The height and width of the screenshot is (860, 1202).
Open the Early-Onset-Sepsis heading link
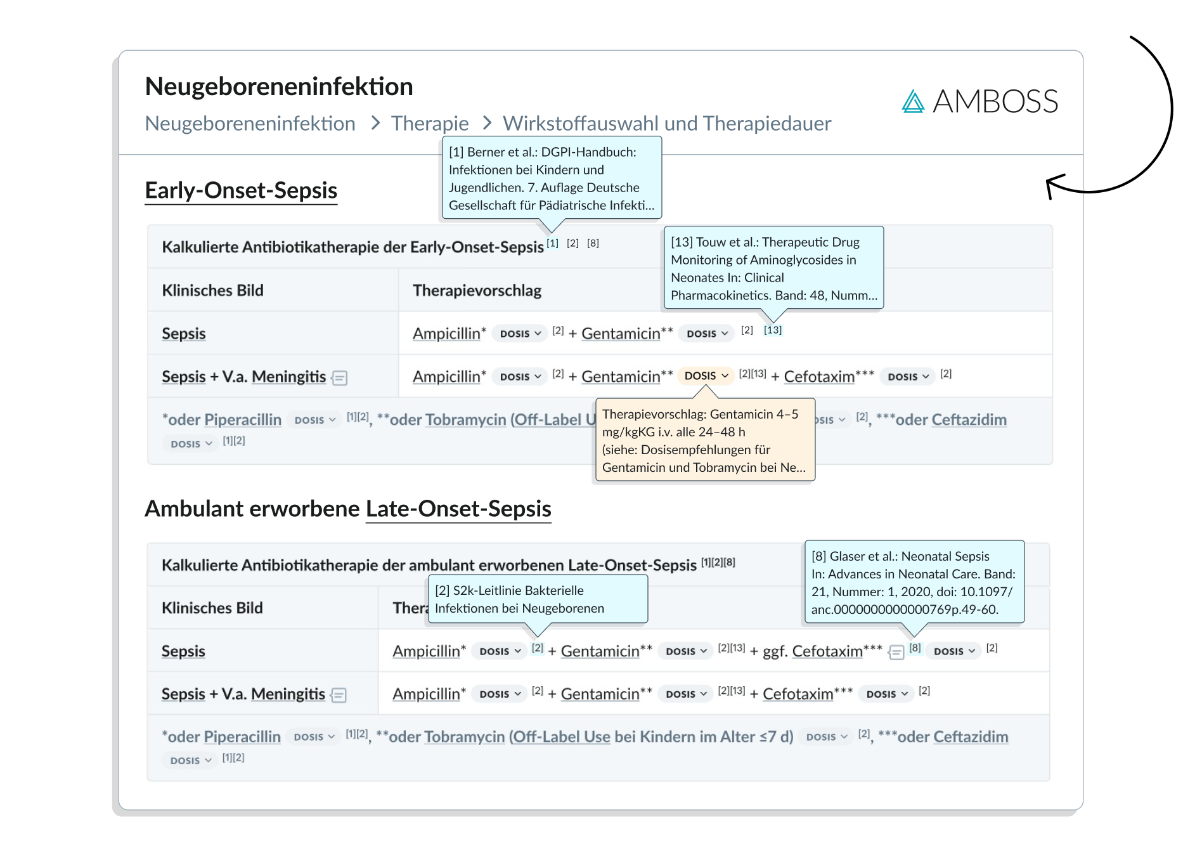click(241, 190)
